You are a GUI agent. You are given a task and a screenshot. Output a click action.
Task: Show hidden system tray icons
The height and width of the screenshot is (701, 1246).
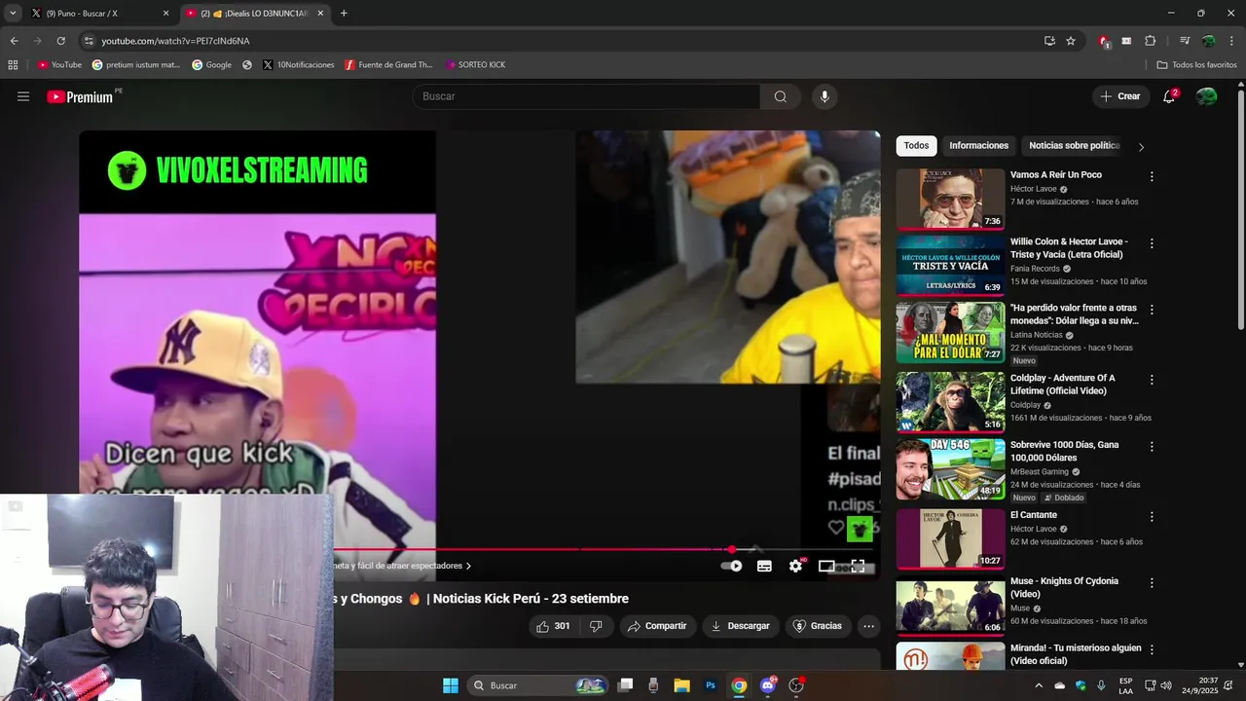1038,685
